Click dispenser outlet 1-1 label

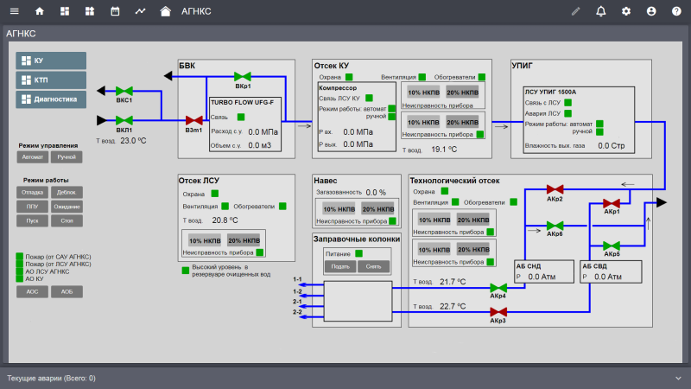297,279
